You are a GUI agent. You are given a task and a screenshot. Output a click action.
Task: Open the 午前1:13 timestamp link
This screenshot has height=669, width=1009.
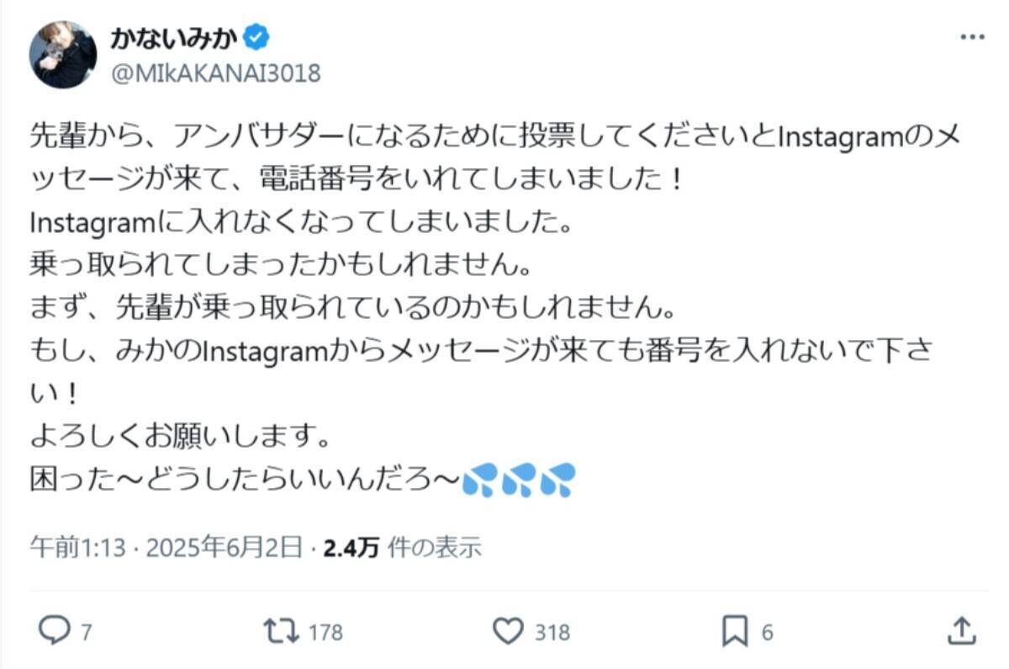point(77,548)
